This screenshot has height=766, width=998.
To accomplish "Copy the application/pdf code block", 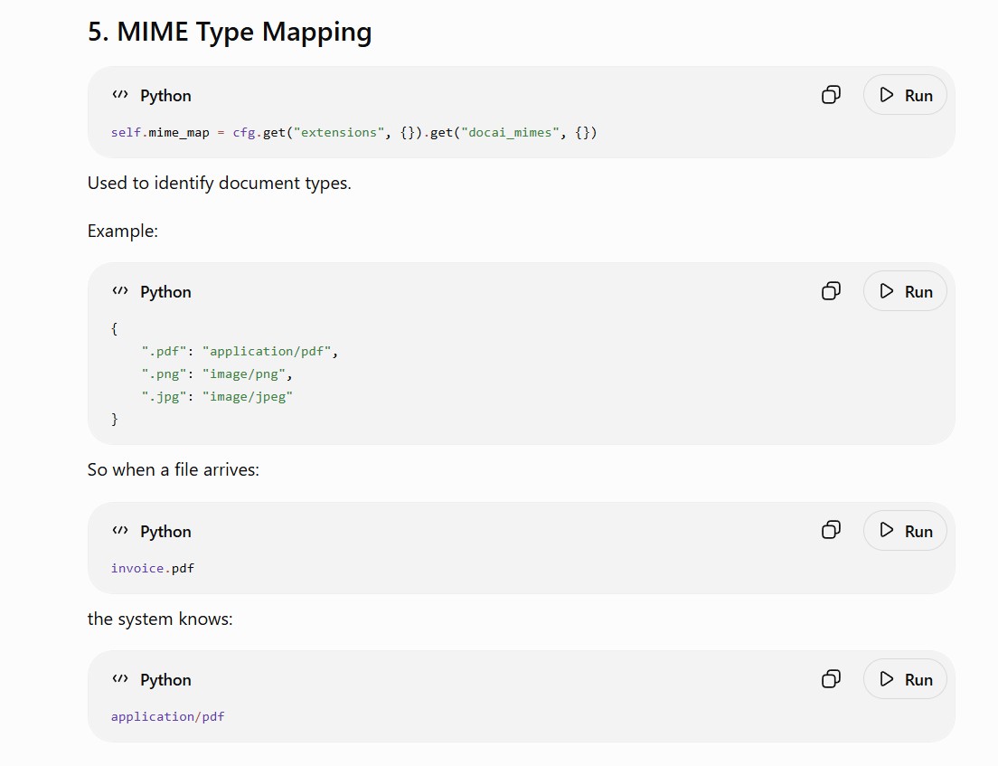I will [831, 679].
